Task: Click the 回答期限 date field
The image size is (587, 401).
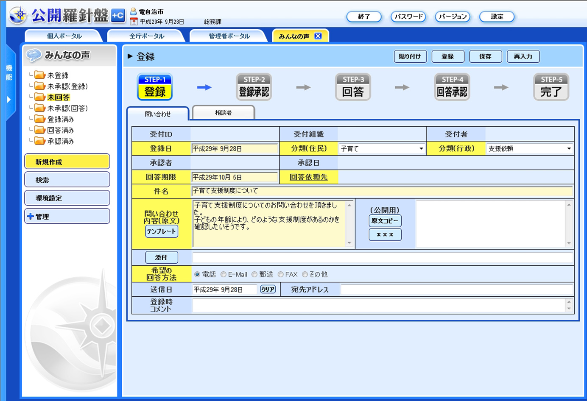Action: [x=235, y=177]
